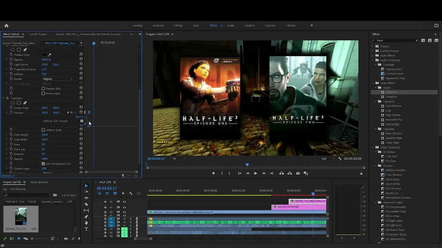Collapse the Dissolve folder

pos(375,166)
